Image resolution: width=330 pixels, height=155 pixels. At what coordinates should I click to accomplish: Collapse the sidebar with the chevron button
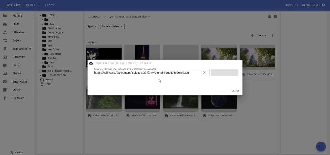pos(34,16)
